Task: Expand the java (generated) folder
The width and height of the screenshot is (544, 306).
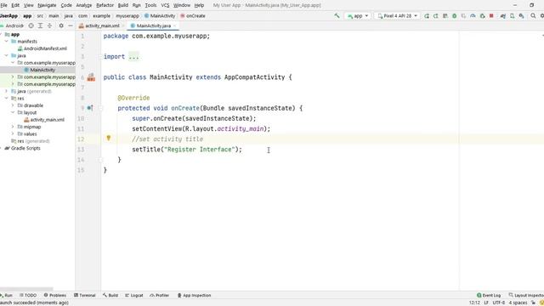Action: click(6, 91)
